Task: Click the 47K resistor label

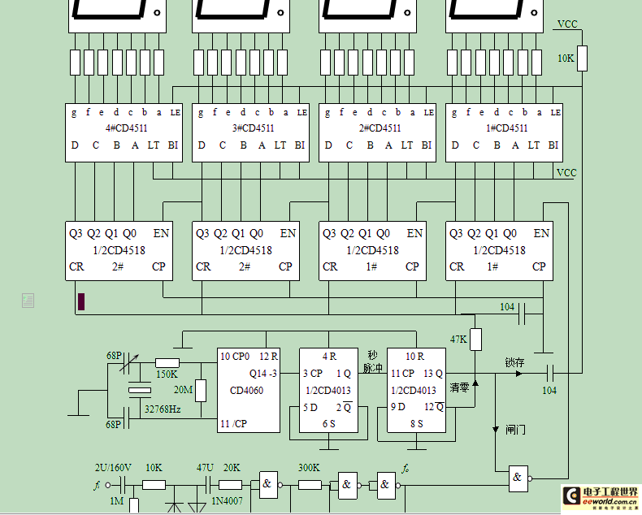Action: tap(458, 340)
